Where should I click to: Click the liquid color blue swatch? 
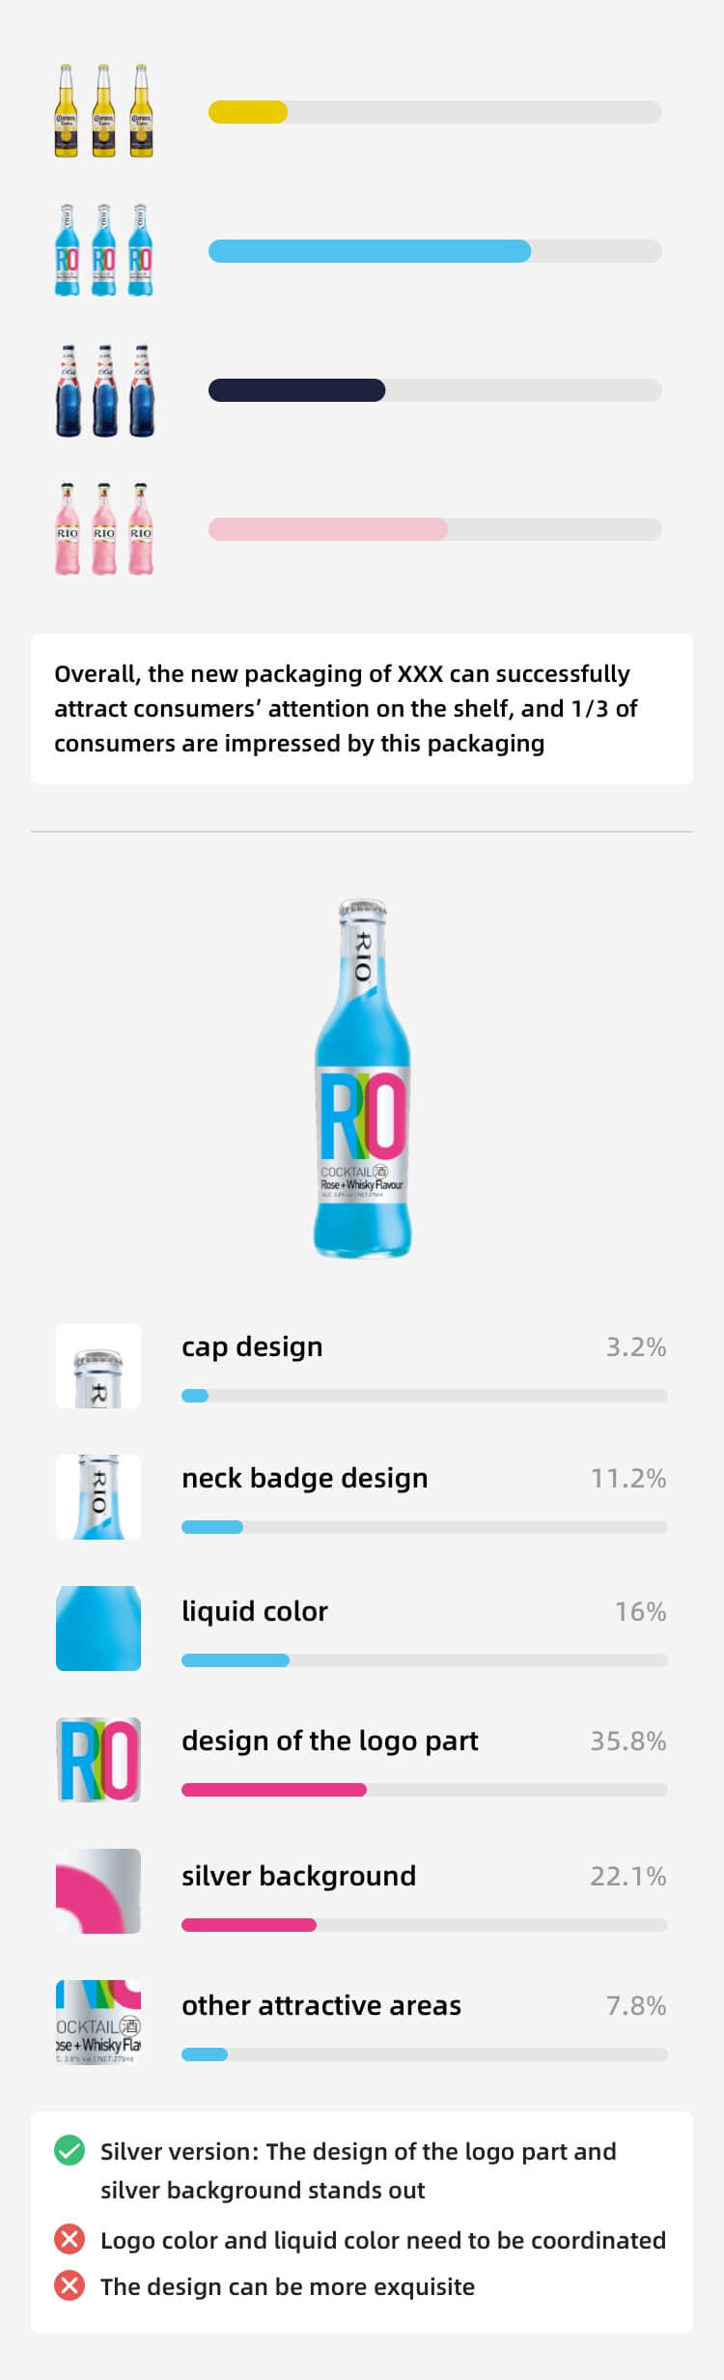pyautogui.click(x=98, y=1628)
